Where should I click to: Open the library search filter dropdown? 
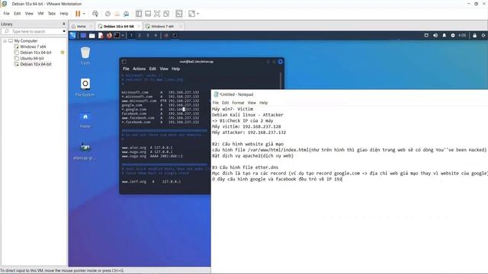tap(64, 31)
